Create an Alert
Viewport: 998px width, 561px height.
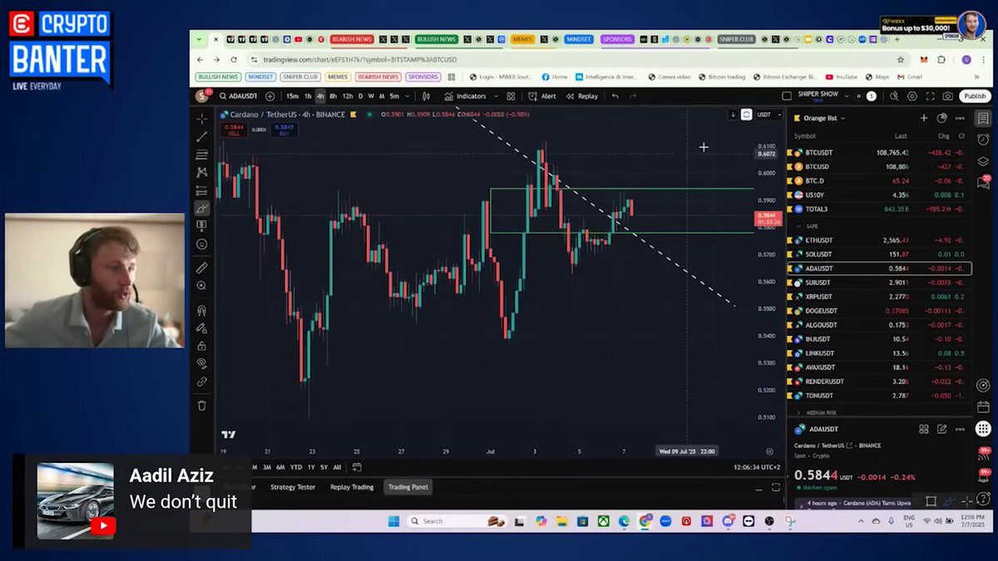coord(541,96)
